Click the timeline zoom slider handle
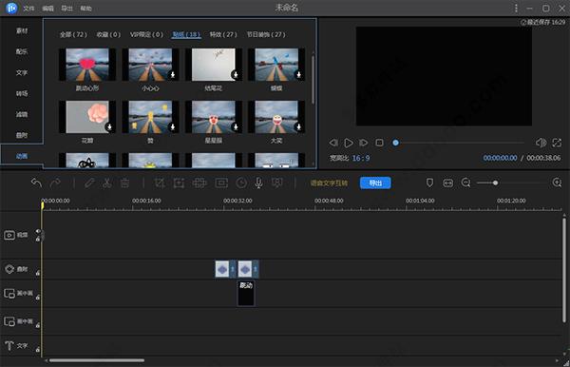This screenshot has width=570, height=367. coord(495,183)
